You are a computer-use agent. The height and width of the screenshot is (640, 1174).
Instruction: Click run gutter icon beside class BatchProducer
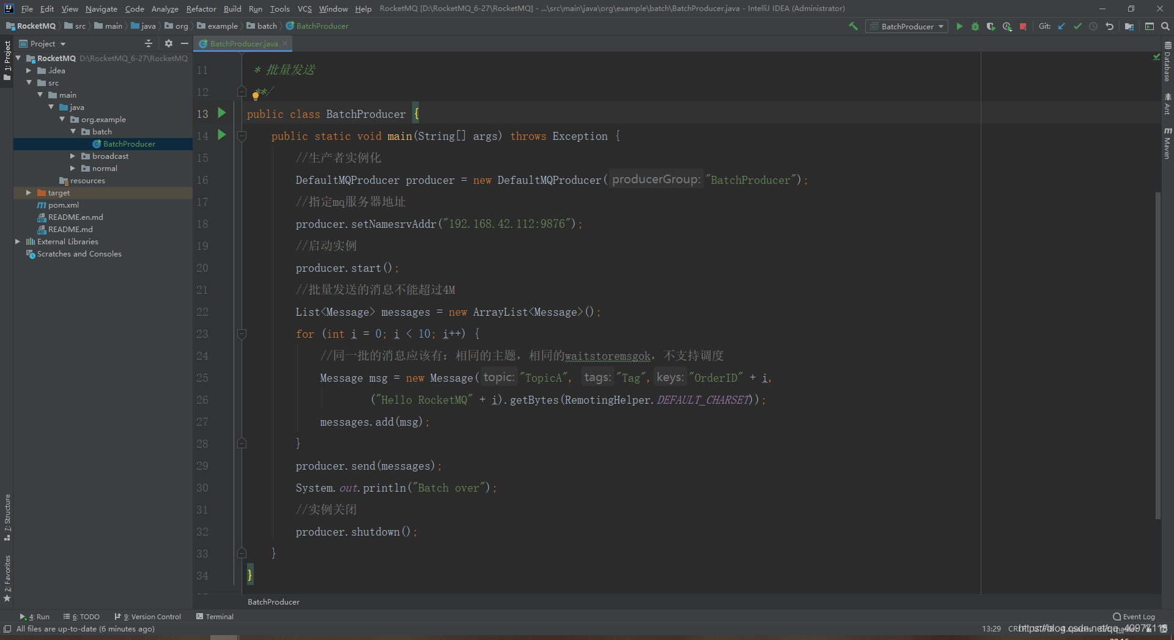[x=222, y=113]
